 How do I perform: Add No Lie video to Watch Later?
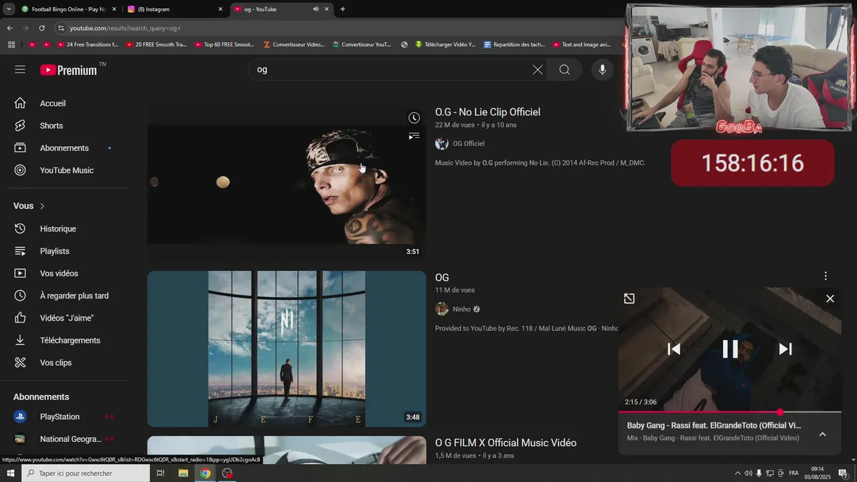click(414, 118)
